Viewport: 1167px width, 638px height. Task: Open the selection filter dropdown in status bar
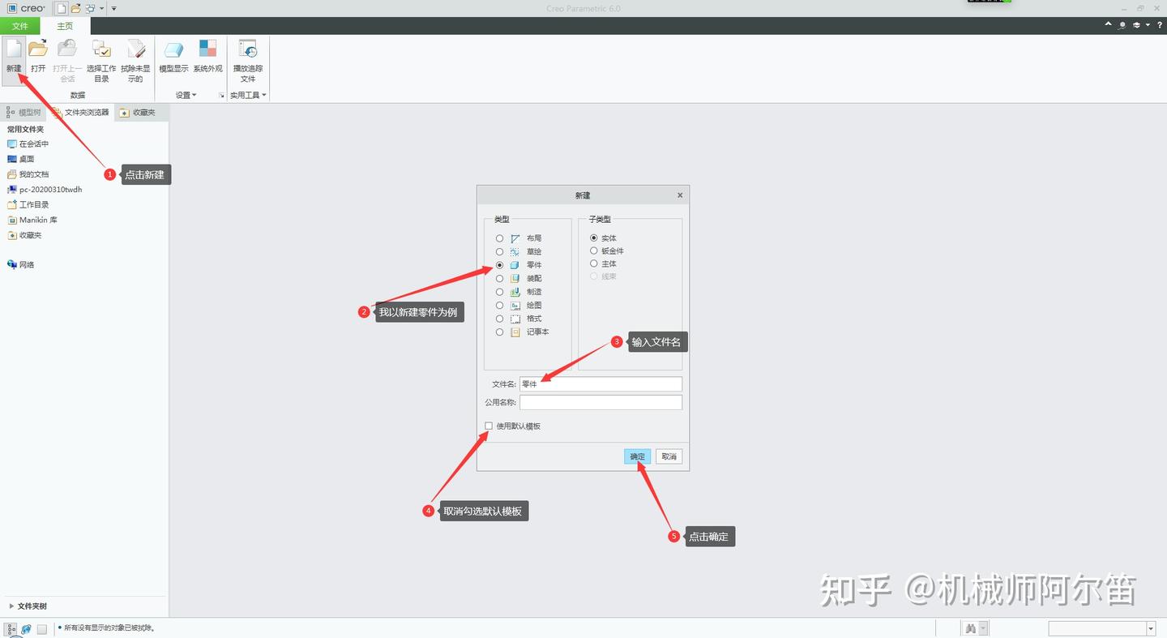coord(1151,629)
